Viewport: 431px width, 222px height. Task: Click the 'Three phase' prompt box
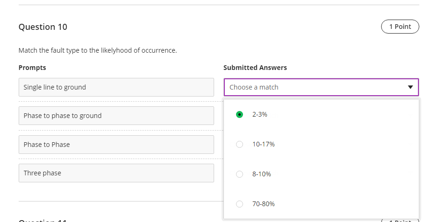pos(116,173)
